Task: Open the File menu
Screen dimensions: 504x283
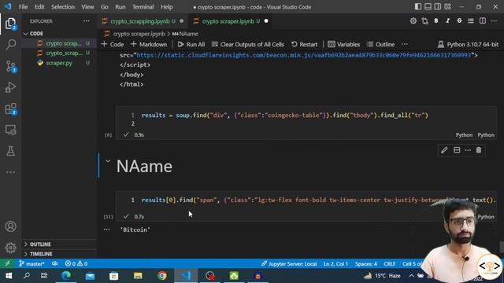Action: (x=23, y=7)
